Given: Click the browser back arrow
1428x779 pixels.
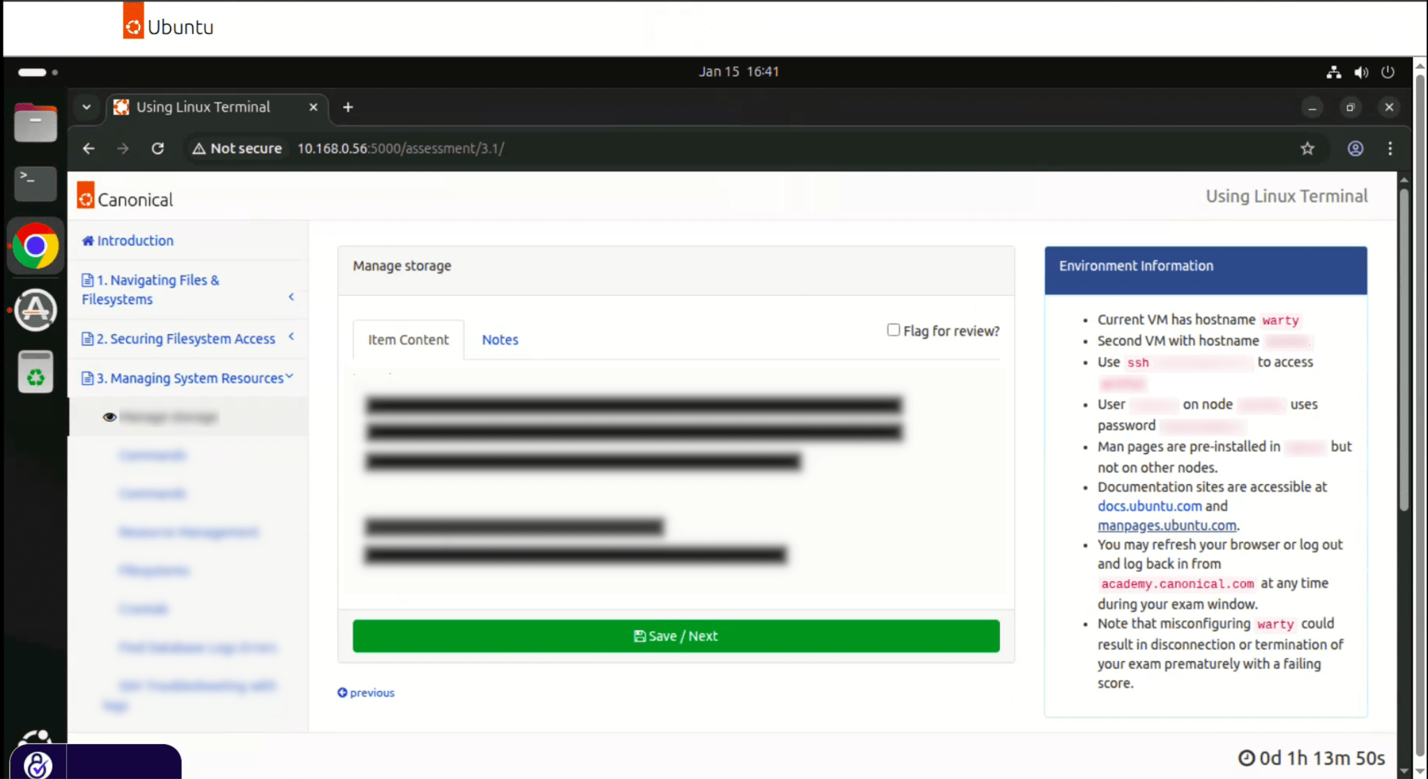Looking at the screenshot, I should (89, 149).
